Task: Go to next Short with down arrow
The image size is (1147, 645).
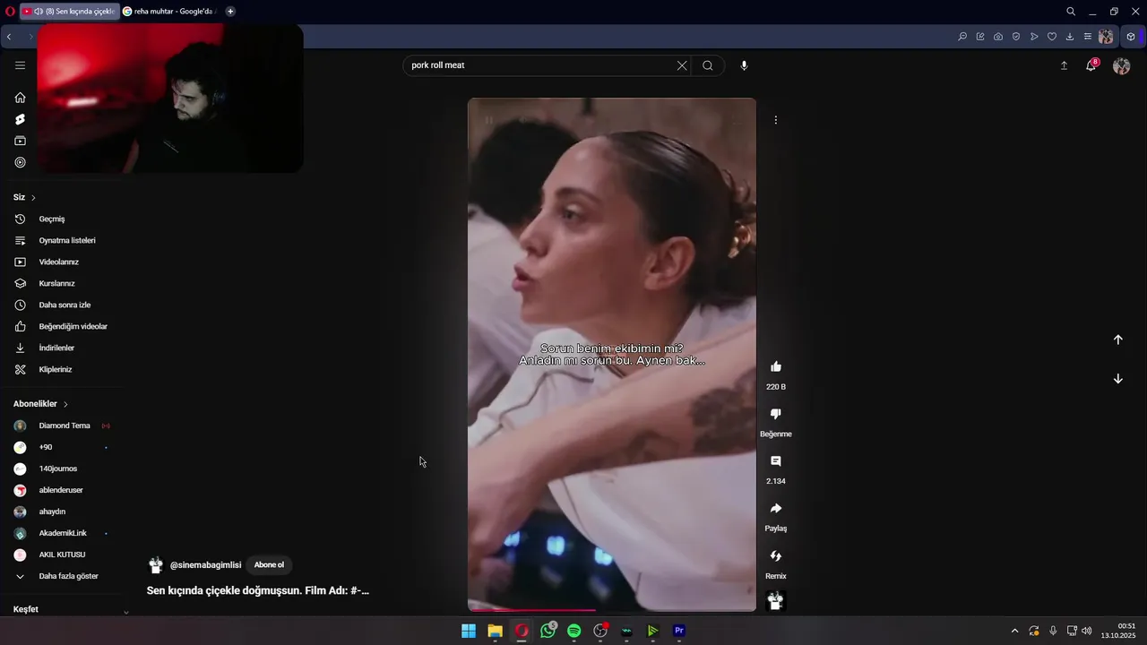Action: click(1118, 379)
